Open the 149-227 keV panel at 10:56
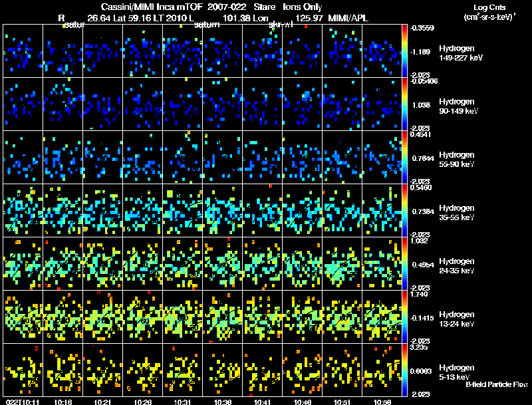The height and width of the screenshot is (405, 532). click(x=382, y=51)
